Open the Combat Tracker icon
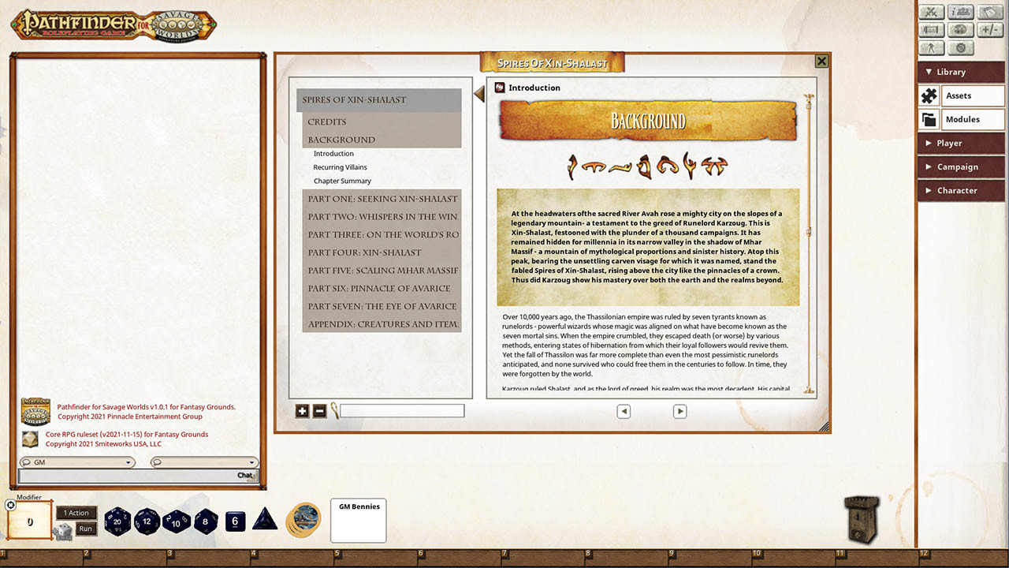Viewport: 1009px width, 568px height. (932, 12)
